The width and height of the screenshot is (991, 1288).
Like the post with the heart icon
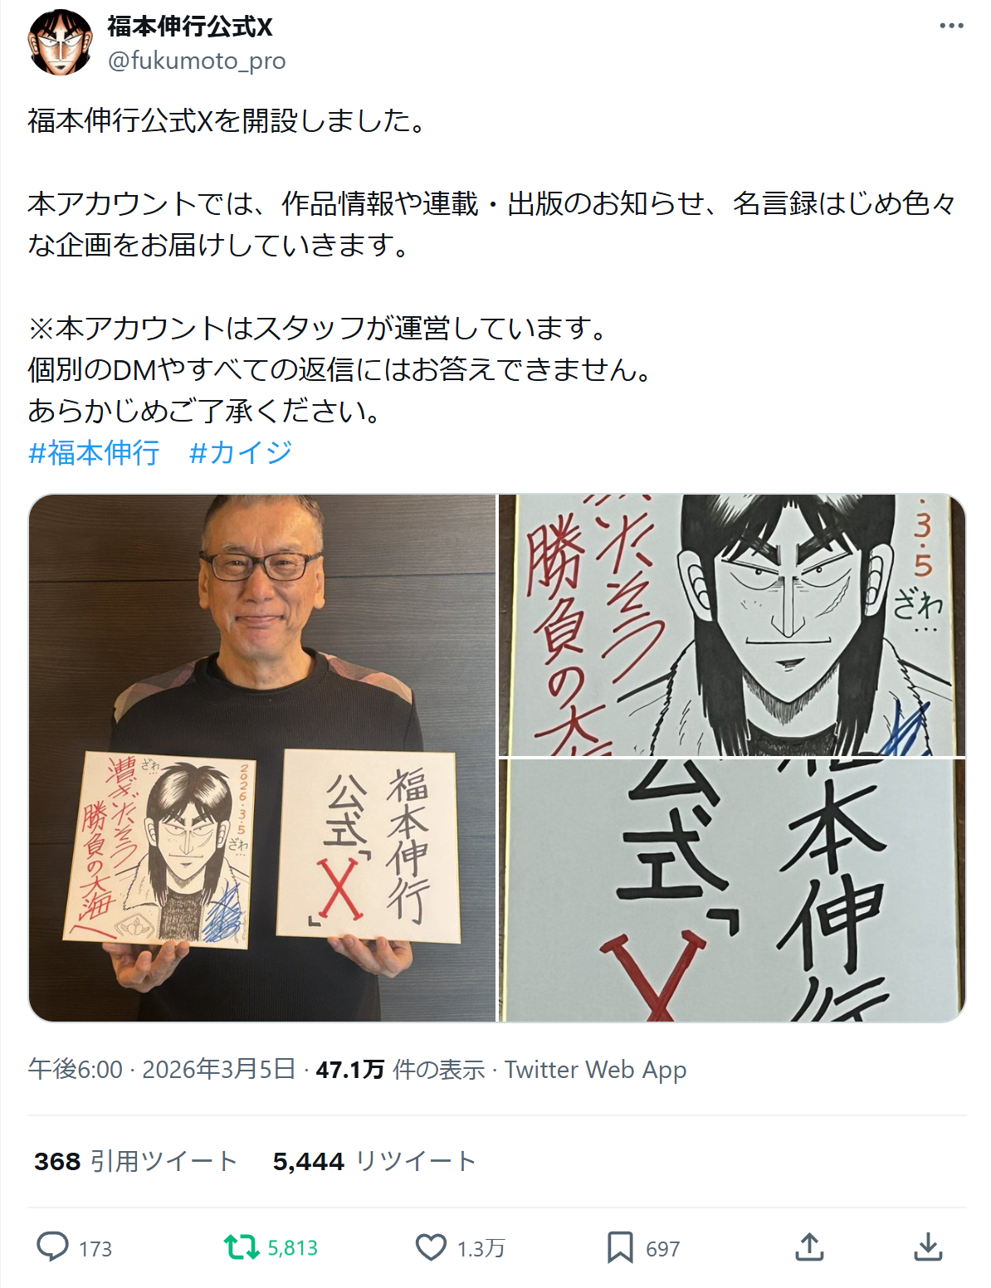click(x=431, y=1247)
